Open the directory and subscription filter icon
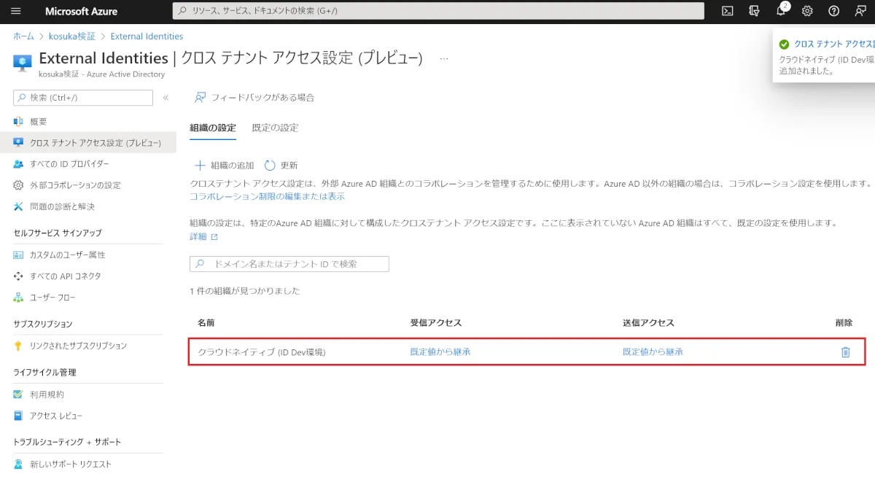Screen dimensions: 875x477 click(754, 11)
